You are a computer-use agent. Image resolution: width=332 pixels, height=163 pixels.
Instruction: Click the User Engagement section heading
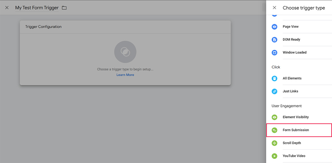[x=287, y=106]
